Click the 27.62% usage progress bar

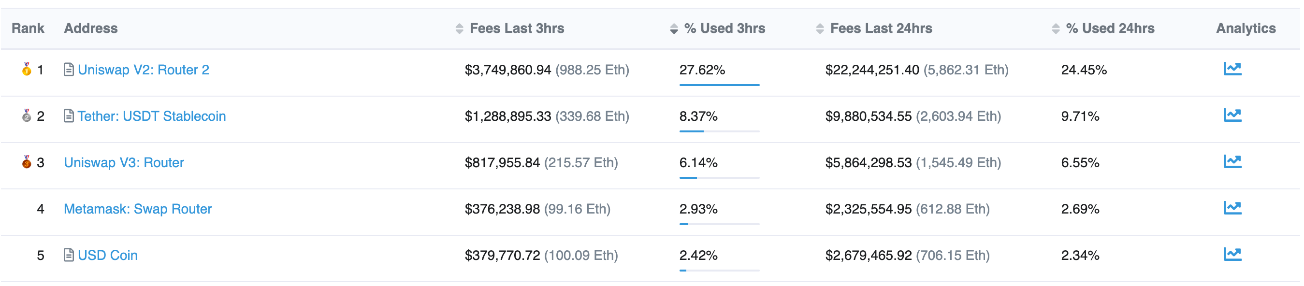coord(719,85)
